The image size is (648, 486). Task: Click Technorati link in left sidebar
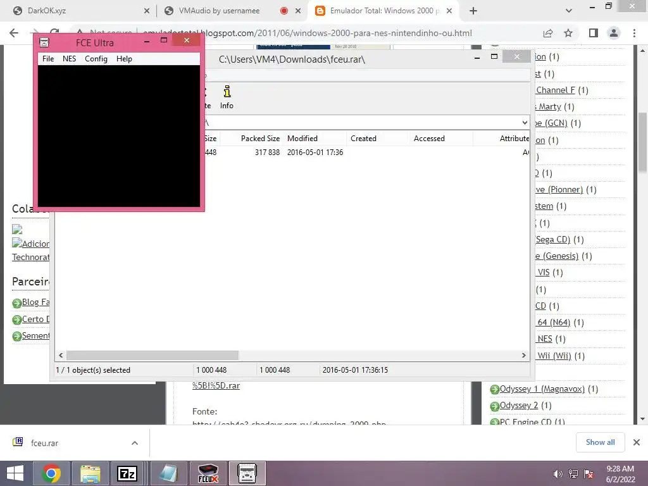[30, 257]
